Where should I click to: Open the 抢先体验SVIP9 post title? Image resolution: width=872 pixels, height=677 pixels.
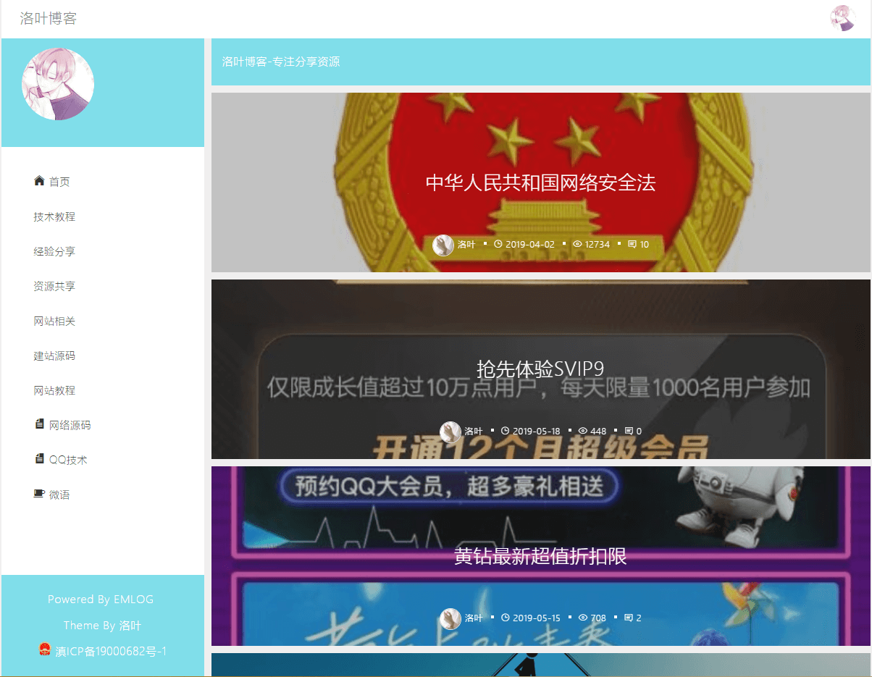[540, 369]
